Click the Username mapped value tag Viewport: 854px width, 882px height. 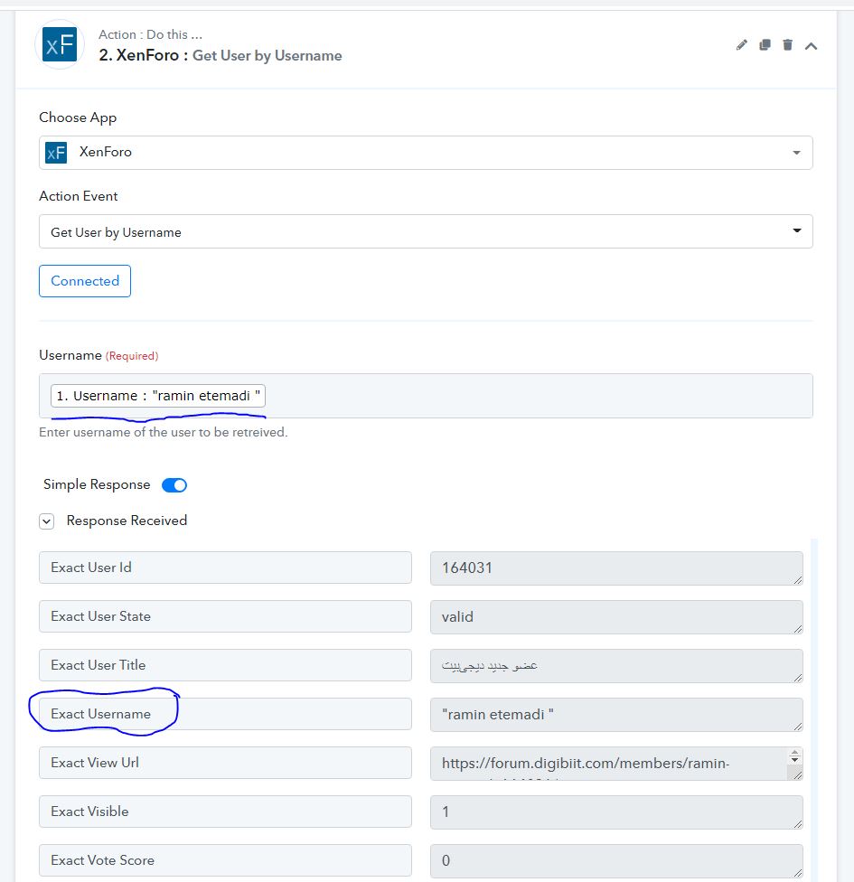158,396
